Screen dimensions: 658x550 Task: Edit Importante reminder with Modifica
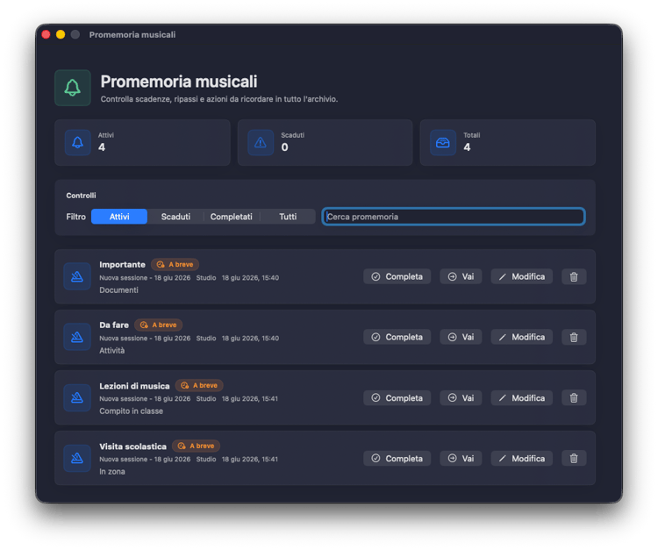pyautogui.click(x=522, y=276)
